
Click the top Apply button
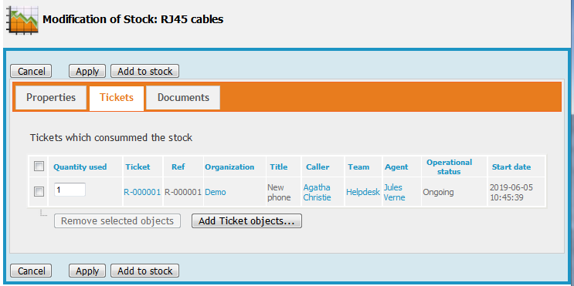(87, 71)
